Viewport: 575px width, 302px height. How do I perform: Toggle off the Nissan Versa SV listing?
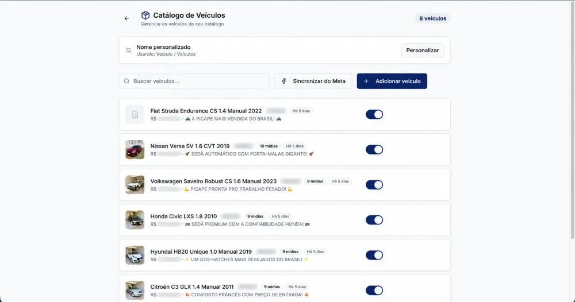coord(374,150)
